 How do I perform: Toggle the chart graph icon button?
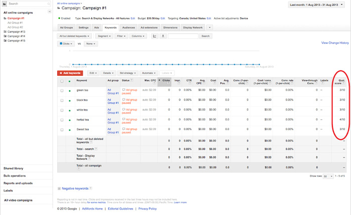click(154, 36)
